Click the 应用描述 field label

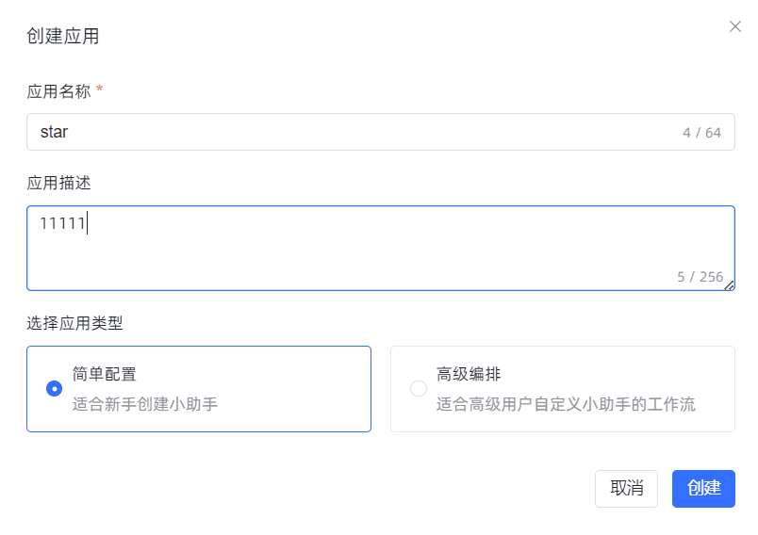pos(58,183)
